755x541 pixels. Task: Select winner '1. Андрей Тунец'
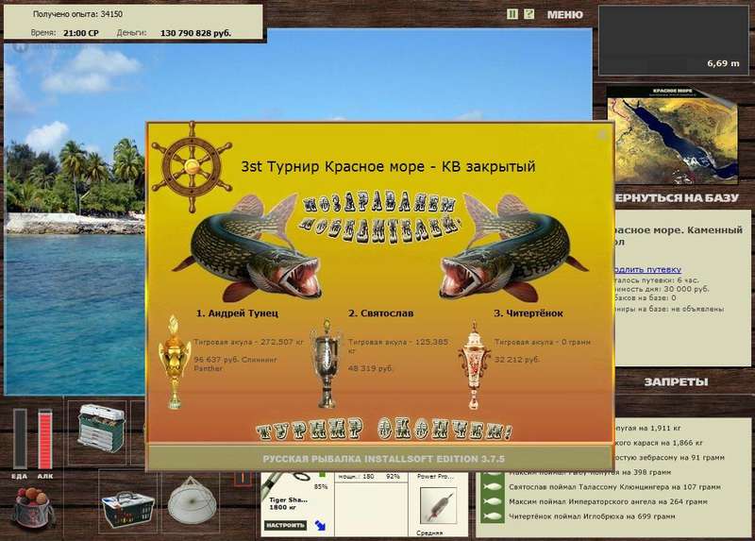tap(237, 313)
